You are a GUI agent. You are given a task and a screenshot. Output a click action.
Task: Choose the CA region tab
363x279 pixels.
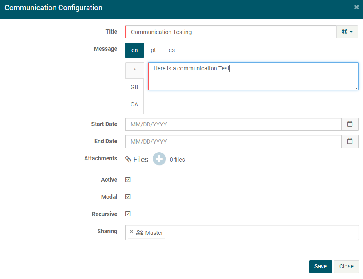tap(134, 104)
